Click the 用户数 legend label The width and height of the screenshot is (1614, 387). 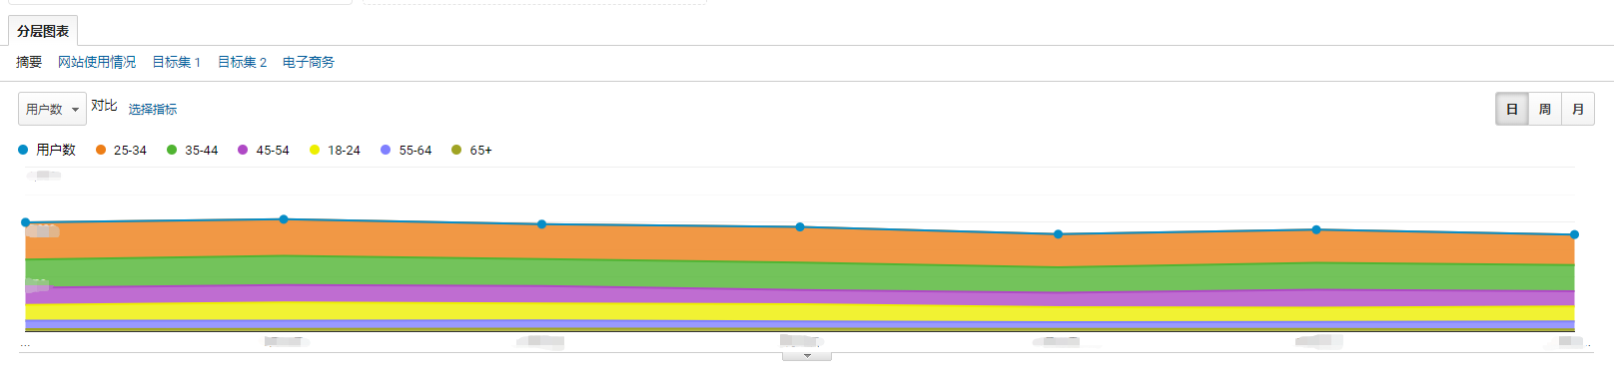(56, 150)
